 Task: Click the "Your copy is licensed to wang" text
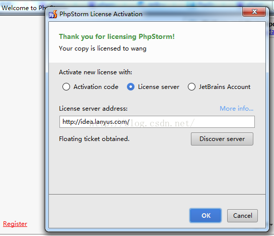pyautogui.click(x=103, y=49)
